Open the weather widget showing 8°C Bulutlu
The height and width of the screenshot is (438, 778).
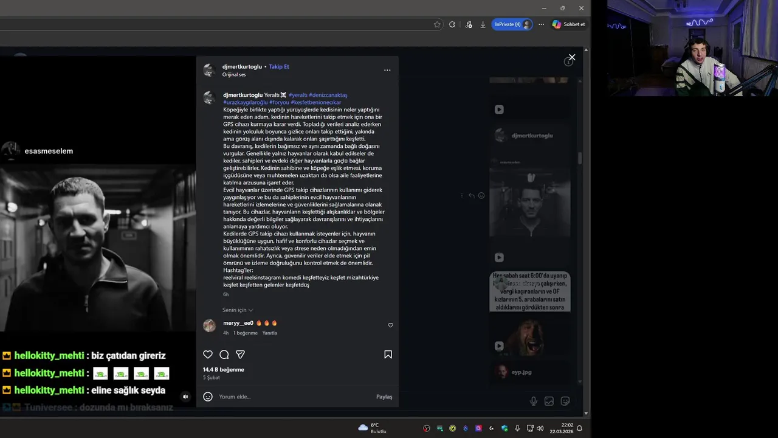coord(373,428)
